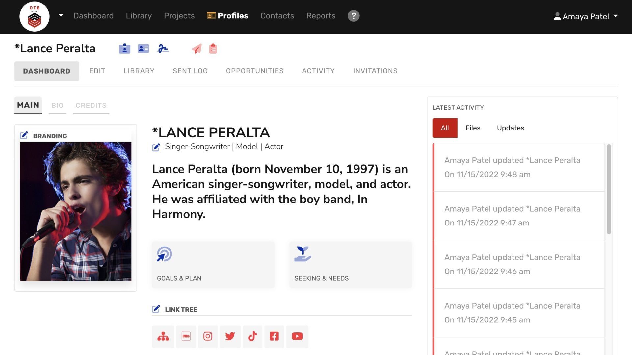Click the contact card icon beside profile name
Image resolution: width=632 pixels, height=355 pixels.
click(x=143, y=49)
